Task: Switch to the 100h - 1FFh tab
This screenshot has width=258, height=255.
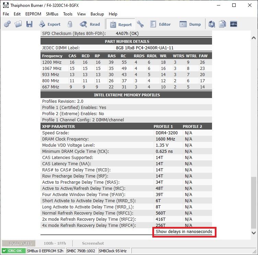Action: pos(55,243)
